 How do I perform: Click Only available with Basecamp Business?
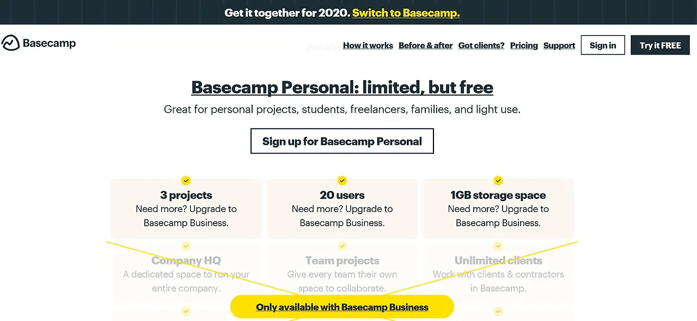click(342, 307)
